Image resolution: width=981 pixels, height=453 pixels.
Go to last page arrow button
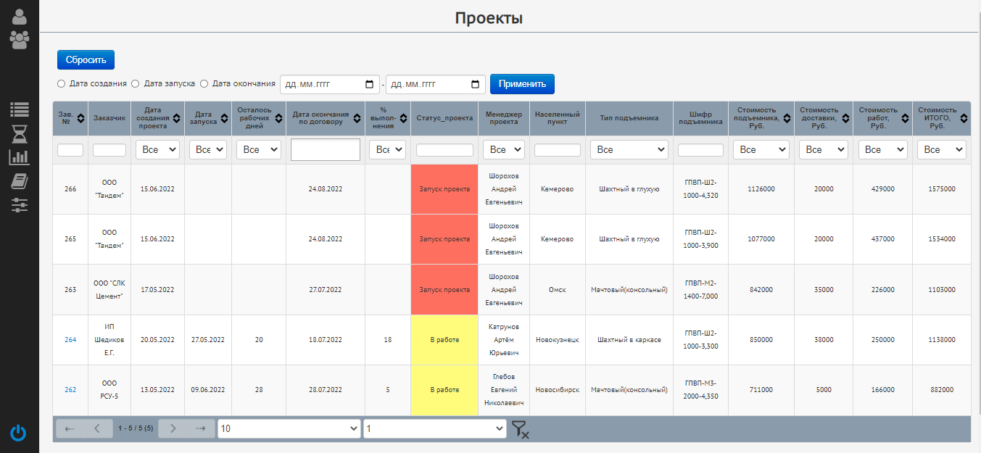pos(201,428)
